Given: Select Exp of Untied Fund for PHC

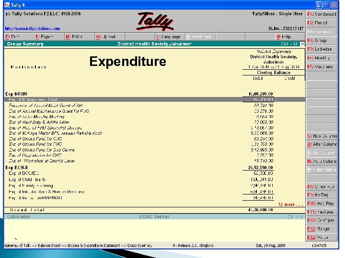Looking at the screenshot, I should (154, 144).
